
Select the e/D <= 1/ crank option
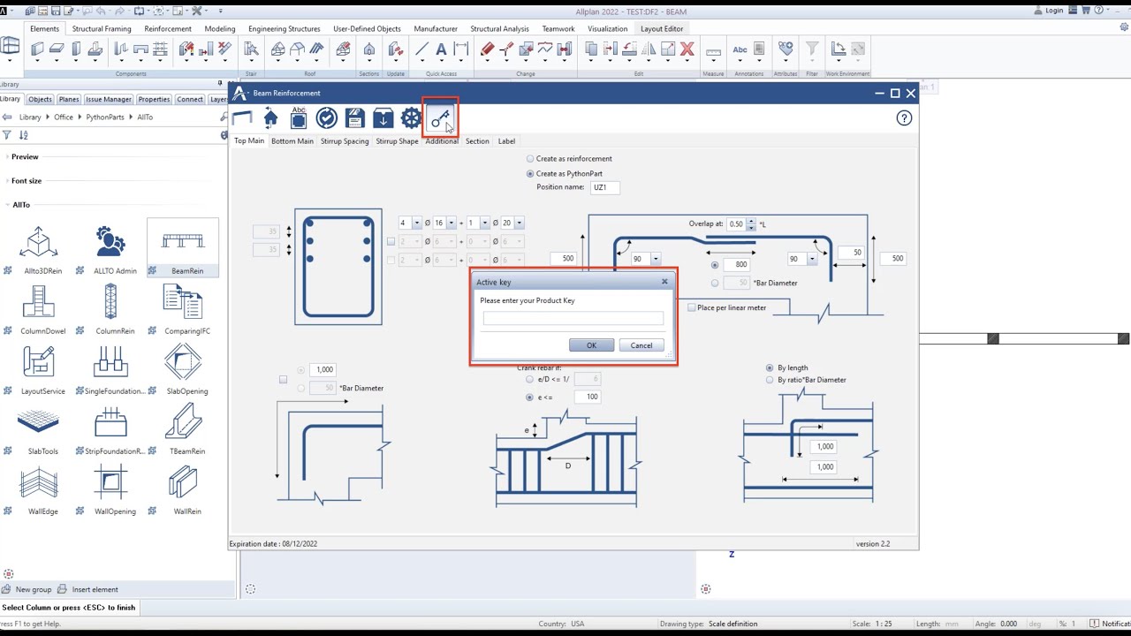(530, 379)
